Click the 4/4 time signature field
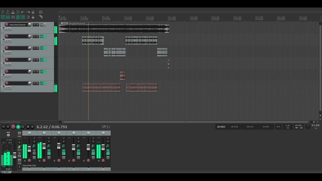The image size is (322, 181). (x=278, y=127)
